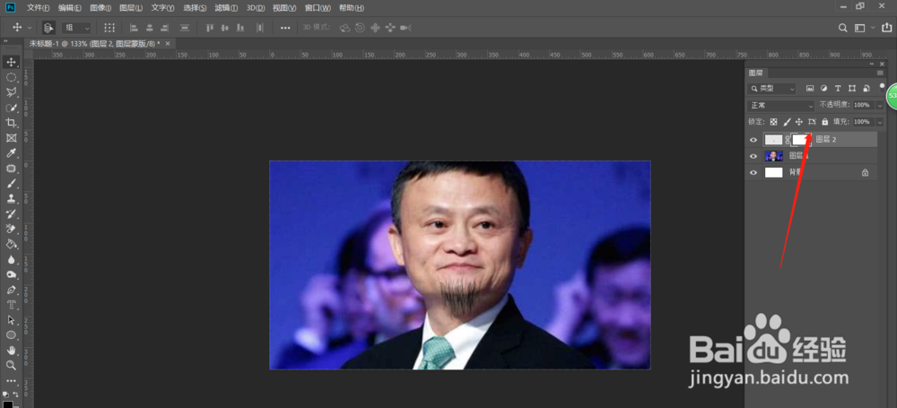Select the Eraser tool

click(x=11, y=229)
